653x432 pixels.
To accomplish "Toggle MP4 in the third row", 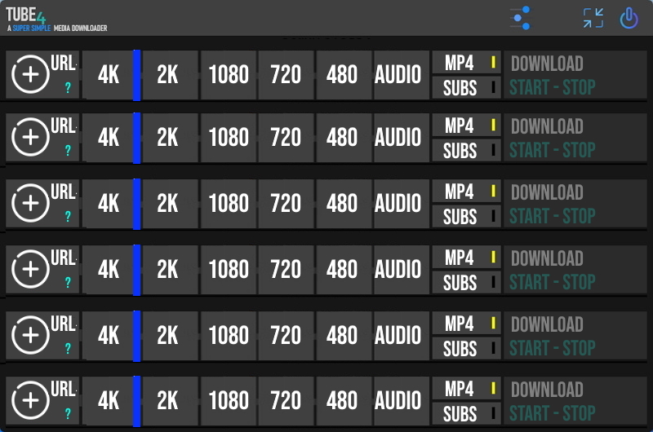I will [466, 192].
